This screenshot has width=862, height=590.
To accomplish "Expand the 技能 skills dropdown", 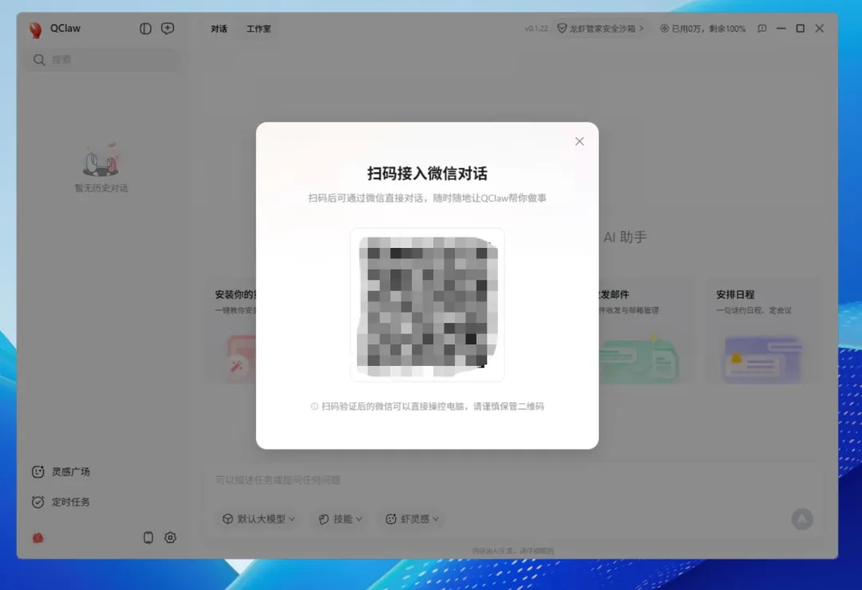I will click(340, 518).
